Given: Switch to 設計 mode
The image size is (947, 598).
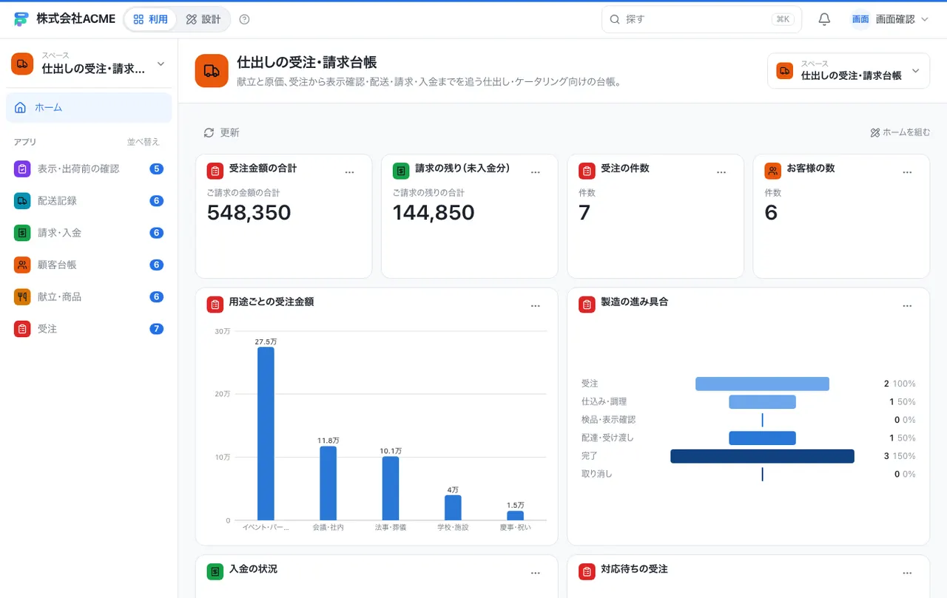Looking at the screenshot, I should tap(203, 19).
